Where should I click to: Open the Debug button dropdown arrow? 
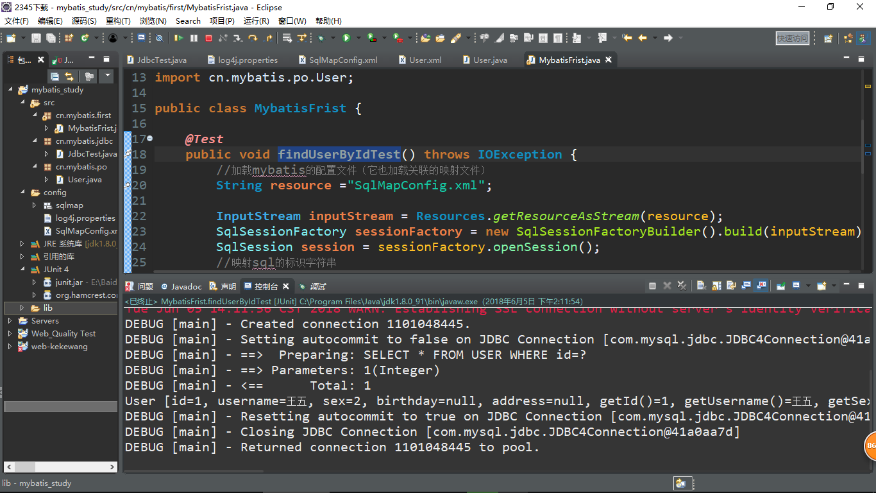[333, 38]
